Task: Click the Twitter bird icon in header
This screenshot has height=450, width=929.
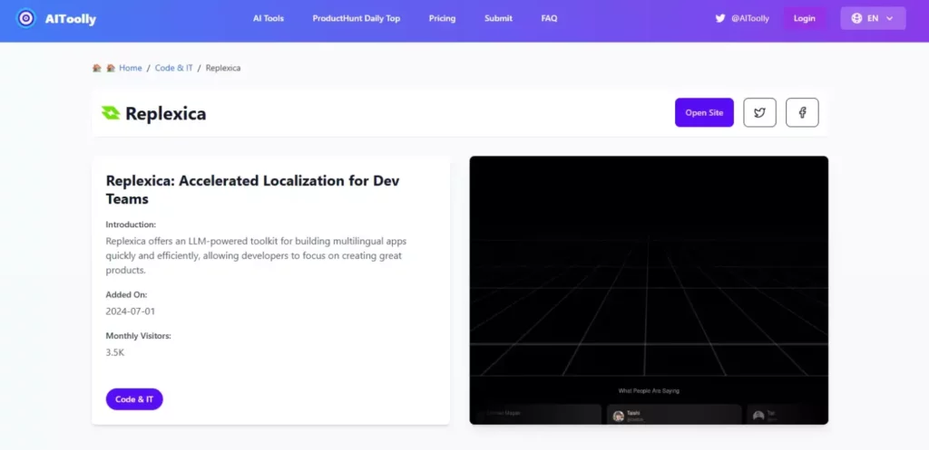Action: pos(720,18)
